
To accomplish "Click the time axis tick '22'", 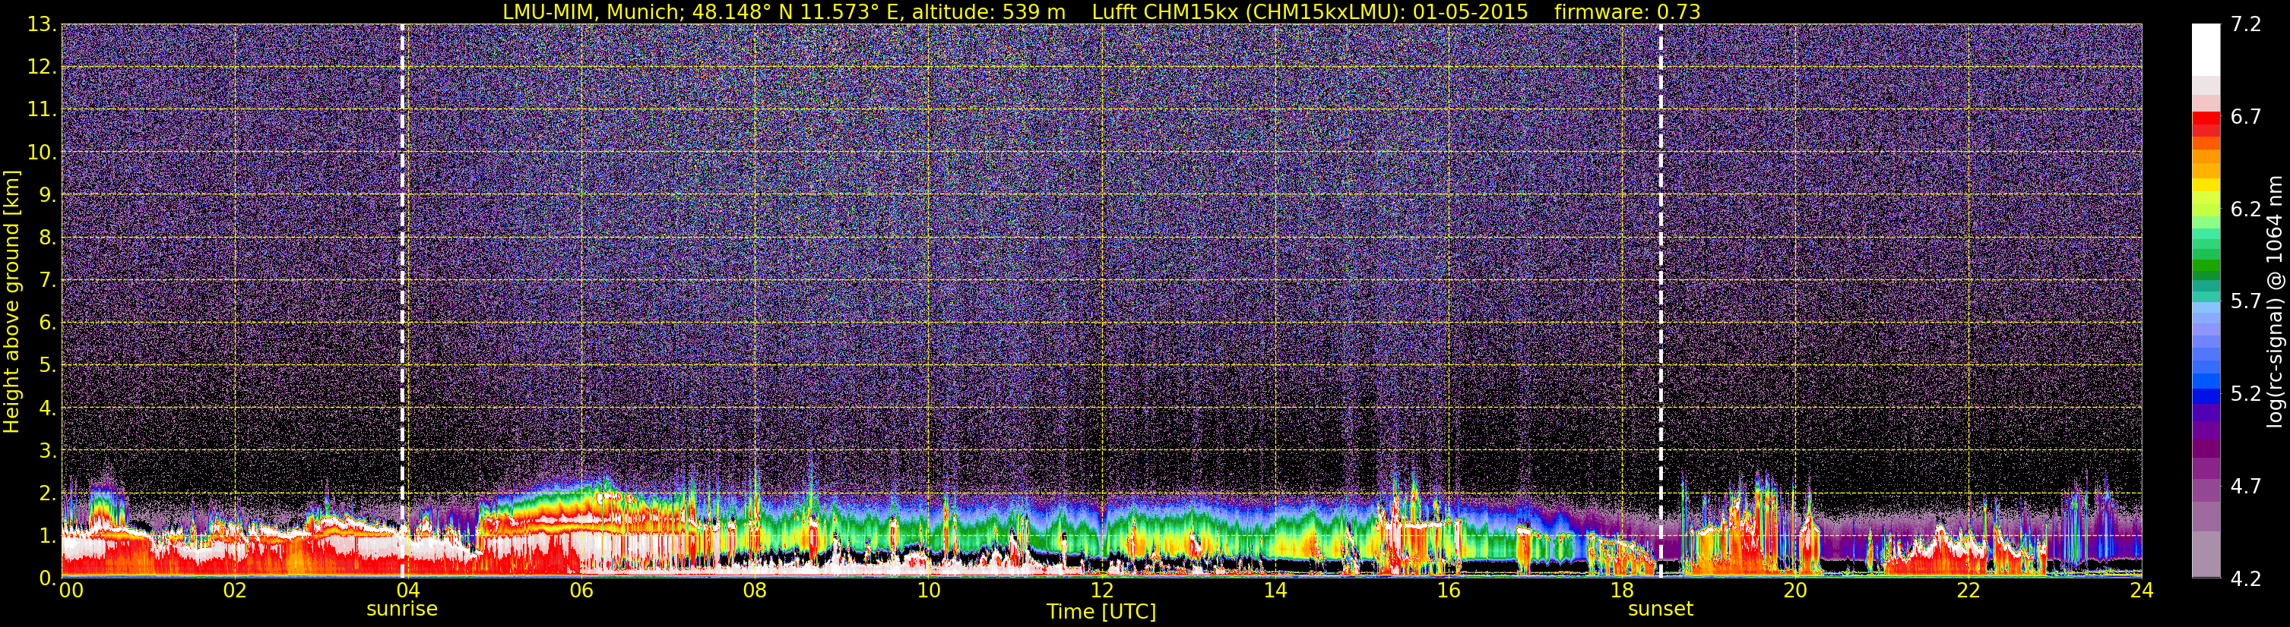I will 1969,591.
